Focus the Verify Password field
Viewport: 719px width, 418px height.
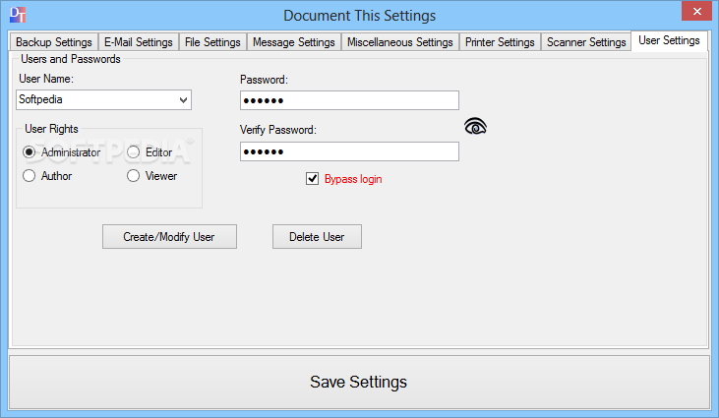click(349, 151)
